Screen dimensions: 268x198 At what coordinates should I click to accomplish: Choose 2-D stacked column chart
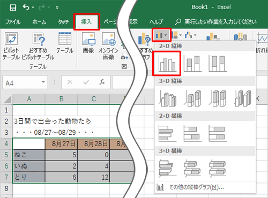(192, 64)
